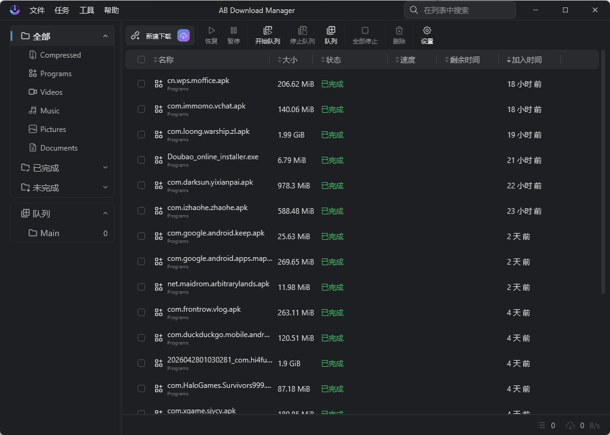Click into the 在列表中搜索 search field

point(460,10)
